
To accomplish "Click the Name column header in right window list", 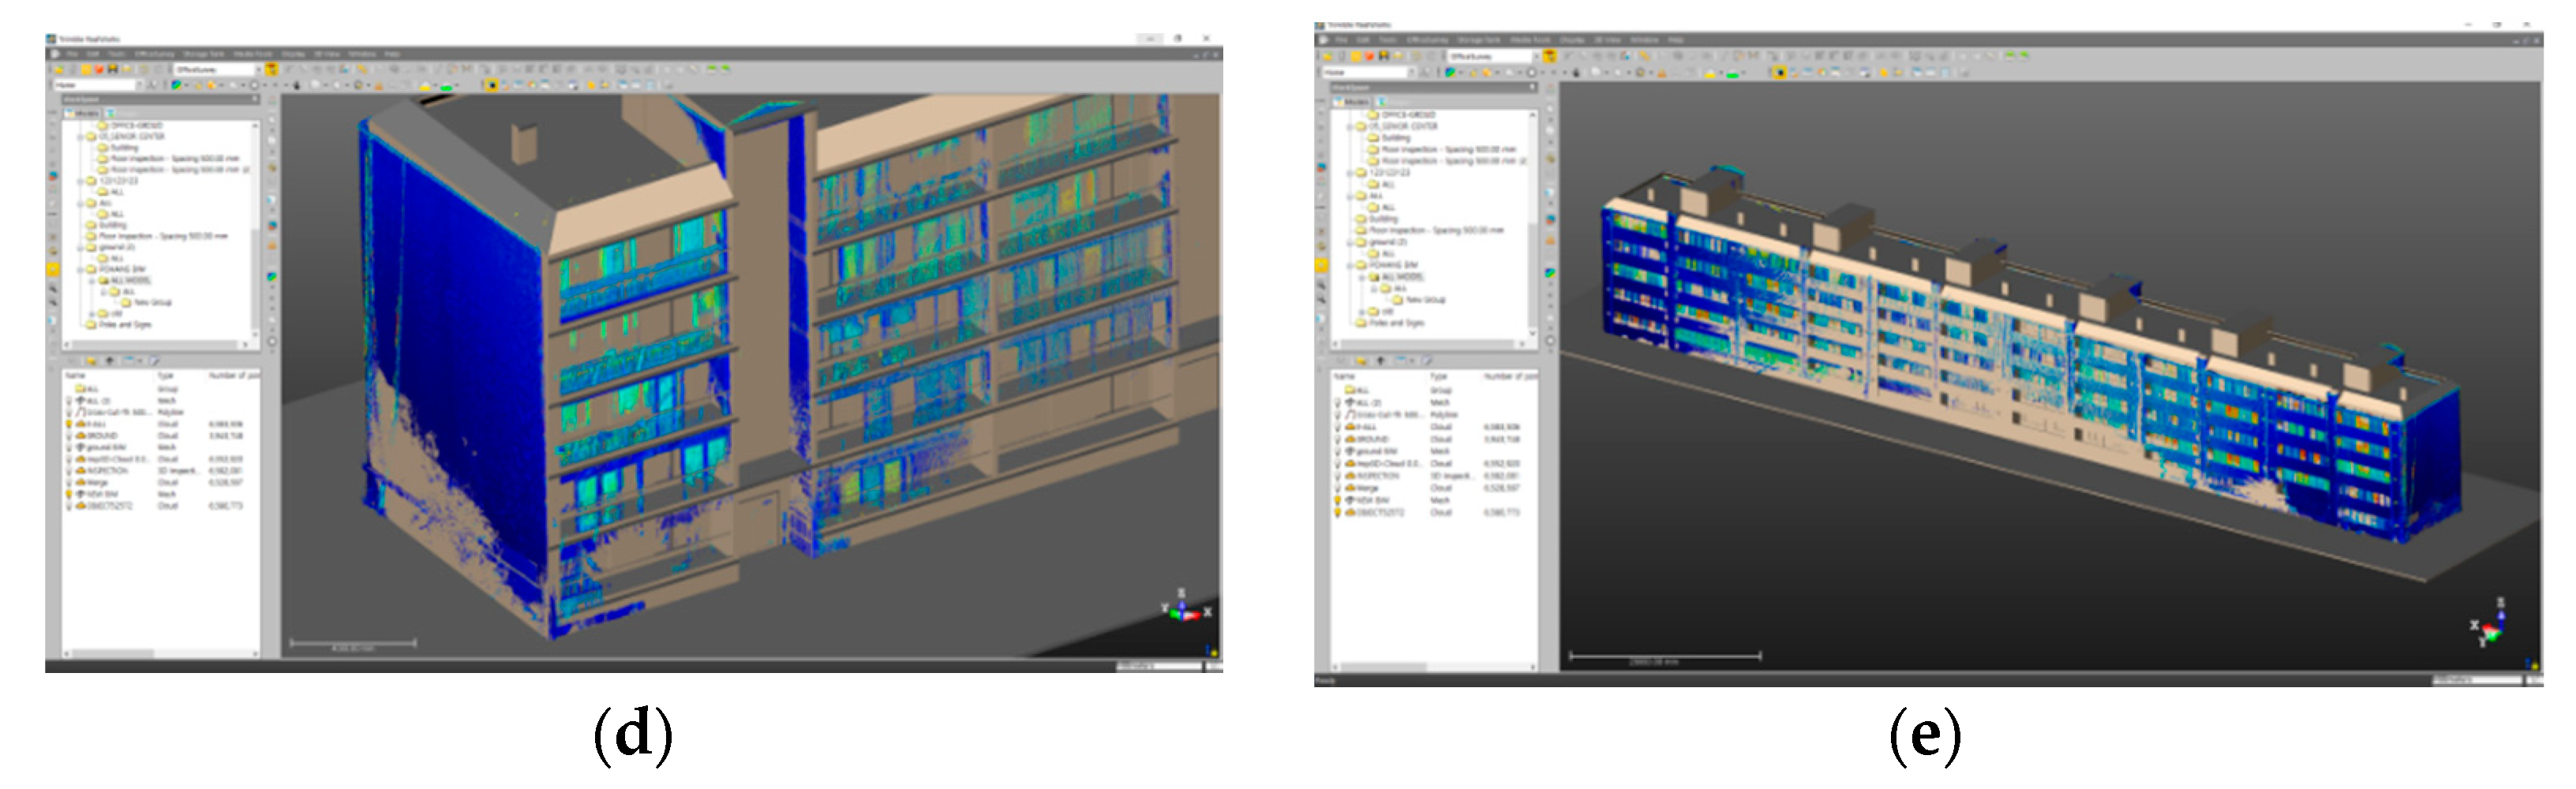I will pos(1344,377).
